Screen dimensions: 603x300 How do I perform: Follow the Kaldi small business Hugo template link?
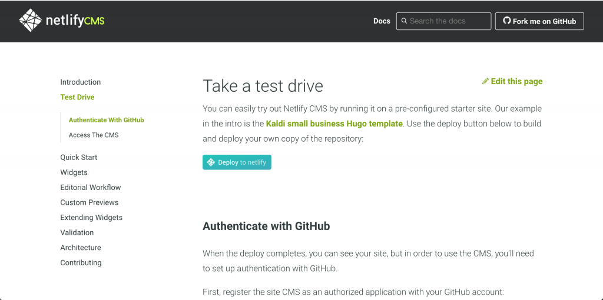click(x=334, y=124)
